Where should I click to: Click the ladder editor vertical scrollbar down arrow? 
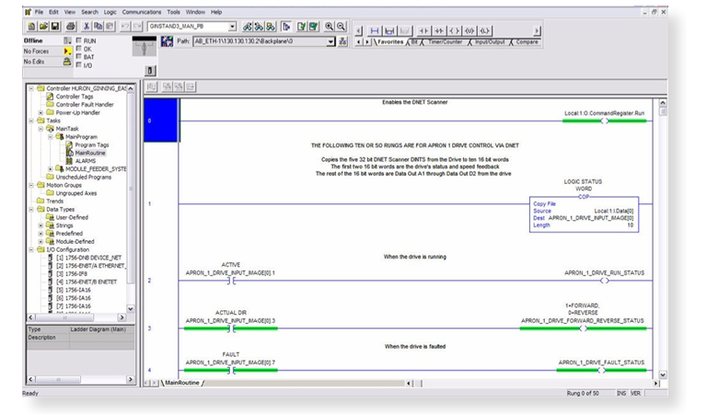tap(663, 374)
